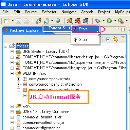Select the mytest project
130x130 pixels.
22,46
